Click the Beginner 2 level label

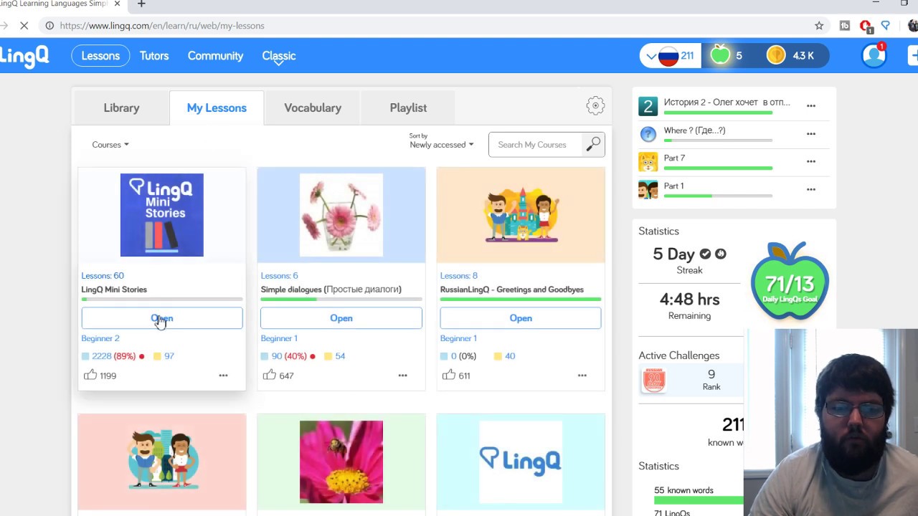pyautogui.click(x=100, y=338)
